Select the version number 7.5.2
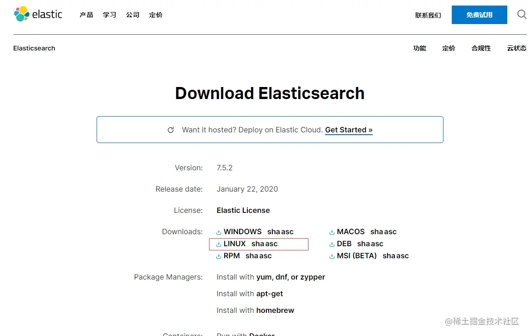Viewport: 529px width, 336px height. 225,168
